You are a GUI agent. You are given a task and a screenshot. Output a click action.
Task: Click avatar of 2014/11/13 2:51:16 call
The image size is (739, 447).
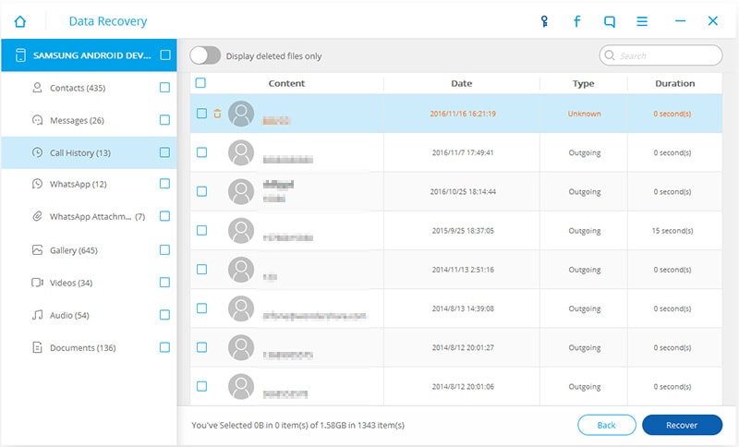[x=241, y=270]
